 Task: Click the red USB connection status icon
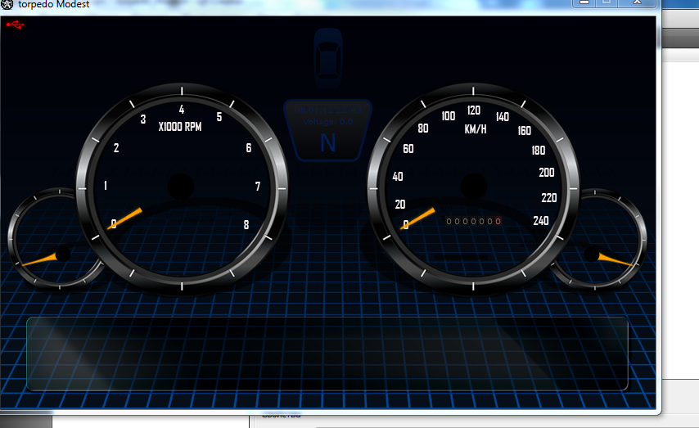tap(15, 25)
